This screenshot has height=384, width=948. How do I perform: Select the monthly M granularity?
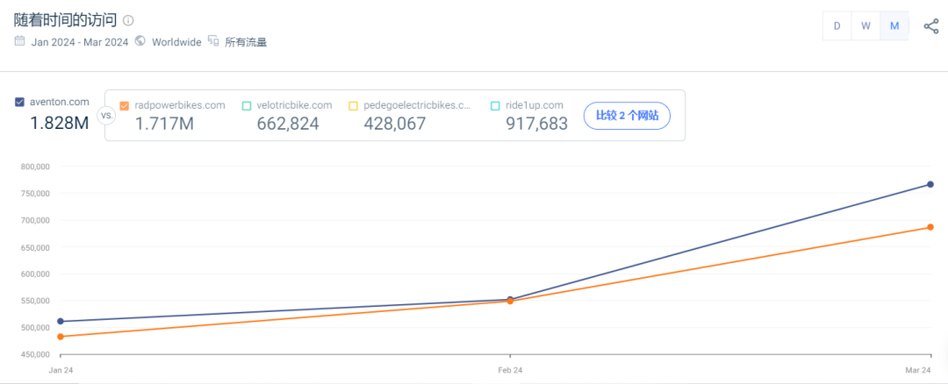[894, 26]
